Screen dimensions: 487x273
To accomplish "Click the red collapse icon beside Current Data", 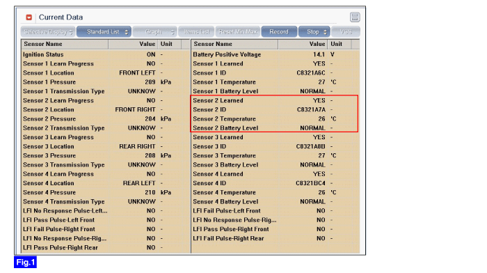I will pyautogui.click(x=29, y=17).
